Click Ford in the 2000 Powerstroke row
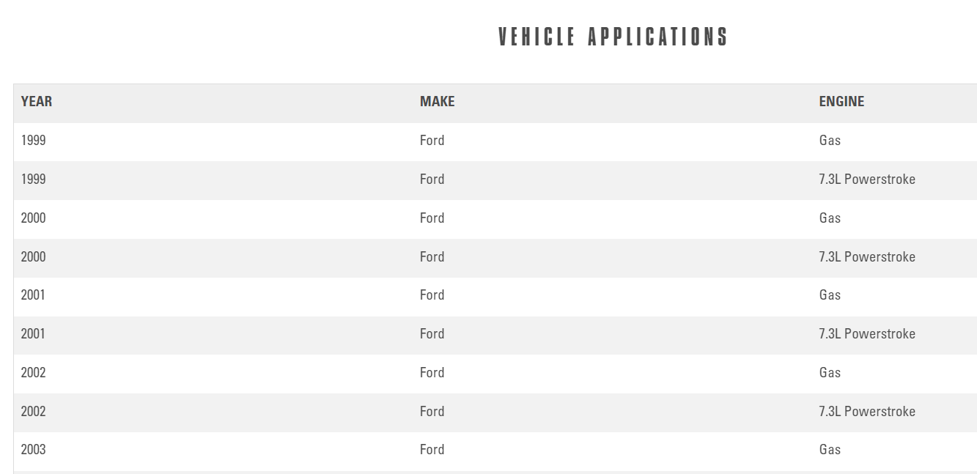This screenshot has height=474, width=977. (432, 257)
